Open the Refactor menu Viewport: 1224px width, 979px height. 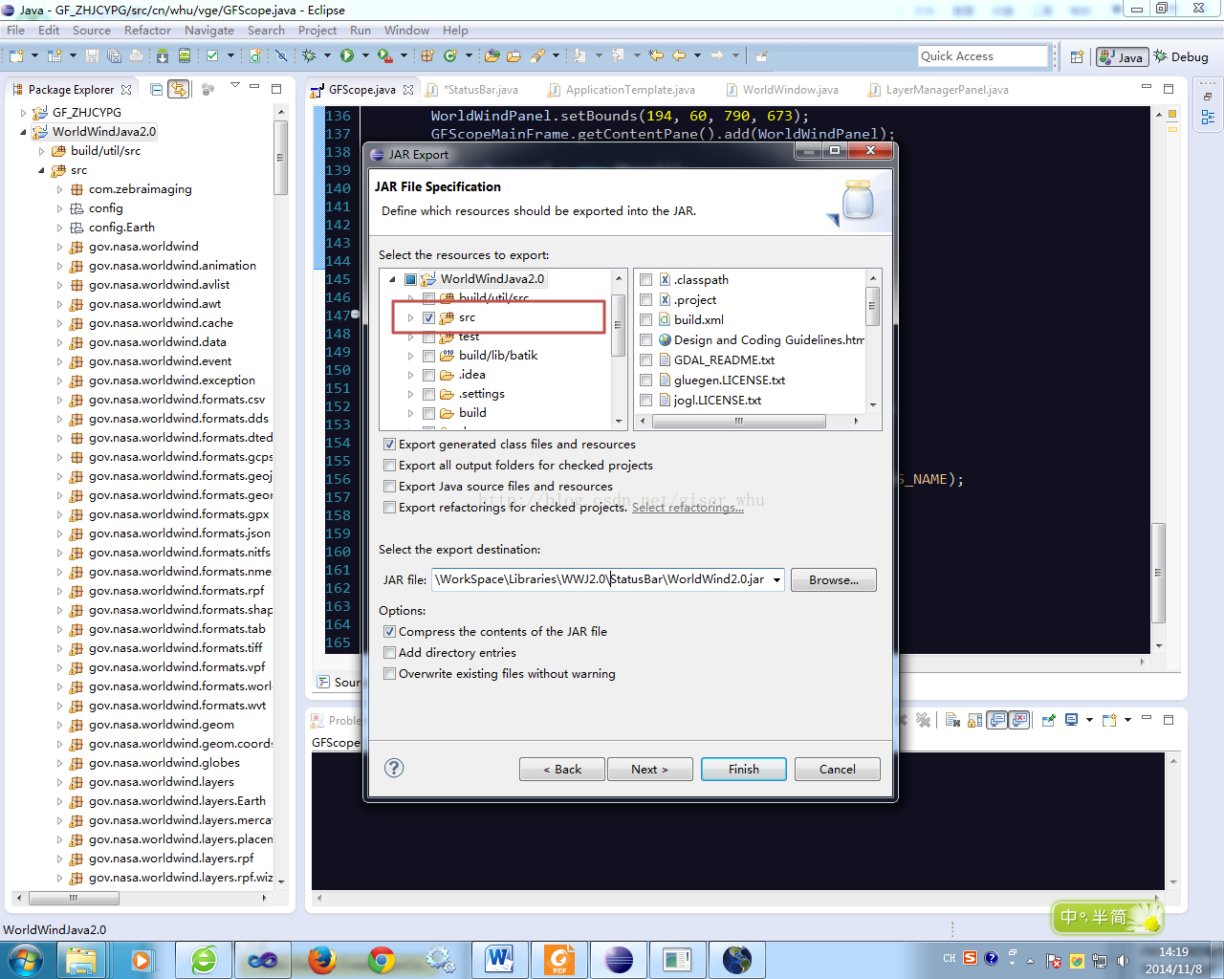pos(147,31)
